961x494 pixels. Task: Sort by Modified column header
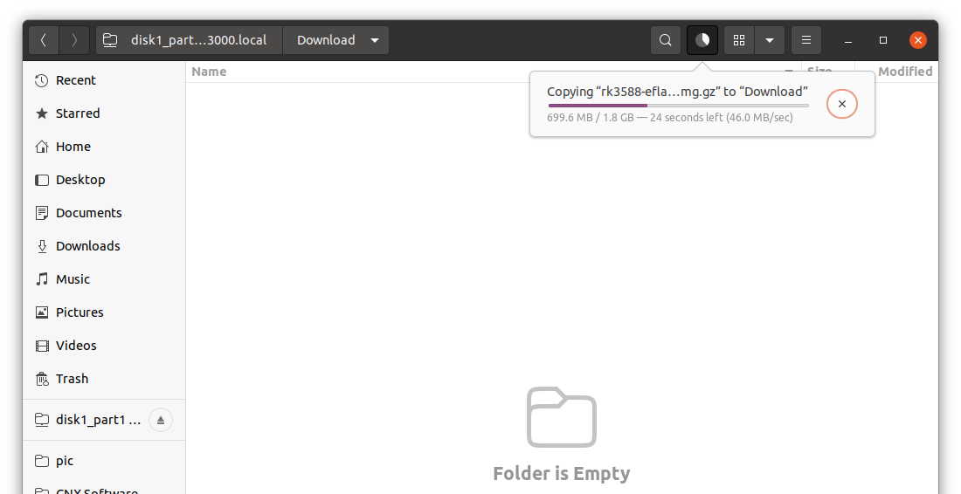pyautogui.click(x=905, y=72)
